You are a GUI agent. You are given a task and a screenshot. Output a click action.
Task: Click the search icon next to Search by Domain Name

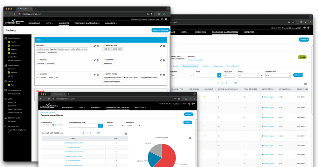pos(100,126)
